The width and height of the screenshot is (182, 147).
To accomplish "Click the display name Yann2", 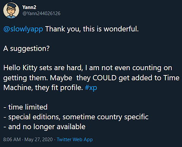I will (29, 7).
